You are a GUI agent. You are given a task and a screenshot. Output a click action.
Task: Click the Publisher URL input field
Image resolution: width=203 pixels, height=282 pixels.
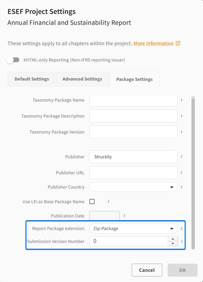tap(133, 173)
